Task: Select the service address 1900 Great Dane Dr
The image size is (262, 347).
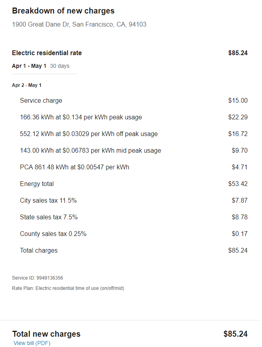Action: point(79,24)
